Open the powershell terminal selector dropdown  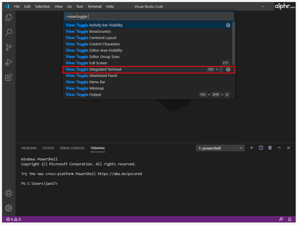pyautogui.click(x=220, y=148)
